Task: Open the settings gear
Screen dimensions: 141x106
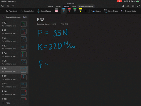Action: (x=133, y=6)
